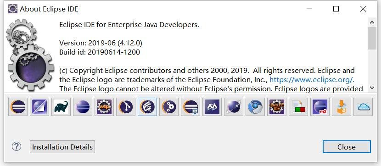Viewport: 381px width, 166px height.
Task: Click the orange box with download arrow icon
Action: tap(342, 107)
